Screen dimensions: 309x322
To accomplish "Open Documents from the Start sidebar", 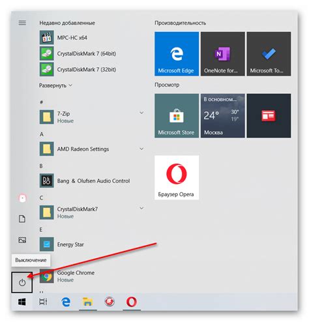I will [x=22, y=219].
